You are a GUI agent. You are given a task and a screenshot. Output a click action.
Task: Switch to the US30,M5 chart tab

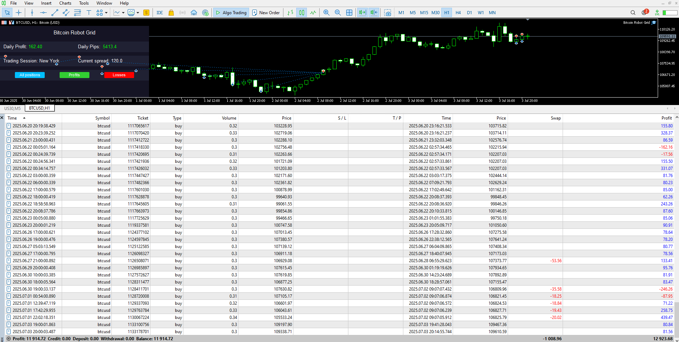[x=12, y=108]
